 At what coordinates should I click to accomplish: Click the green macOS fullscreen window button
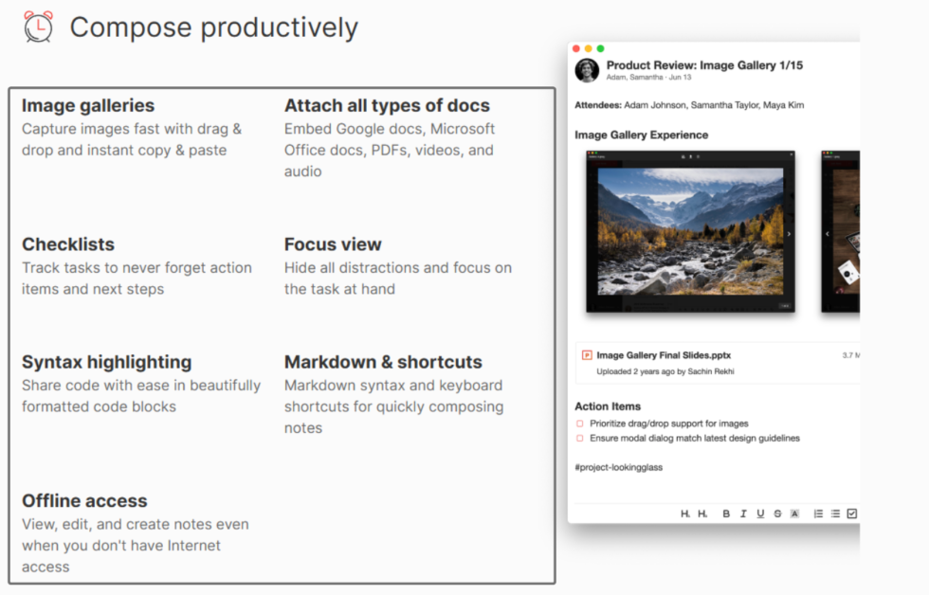601,48
